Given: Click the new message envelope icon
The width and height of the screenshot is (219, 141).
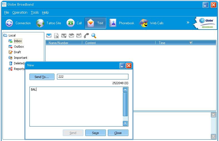Looking at the screenshot, I should click(x=49, y=36).
